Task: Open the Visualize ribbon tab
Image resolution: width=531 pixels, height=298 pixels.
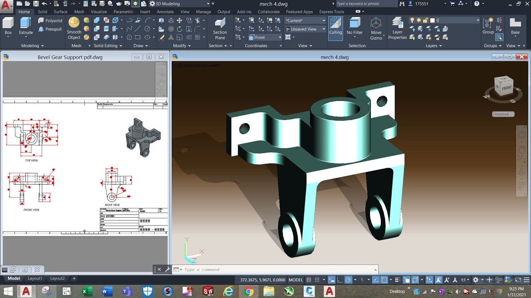Action: [x=99, y=12]
